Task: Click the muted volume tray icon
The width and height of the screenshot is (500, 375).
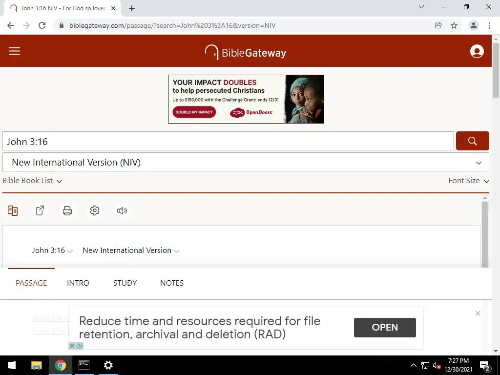Action: click(x=437, y=365)
